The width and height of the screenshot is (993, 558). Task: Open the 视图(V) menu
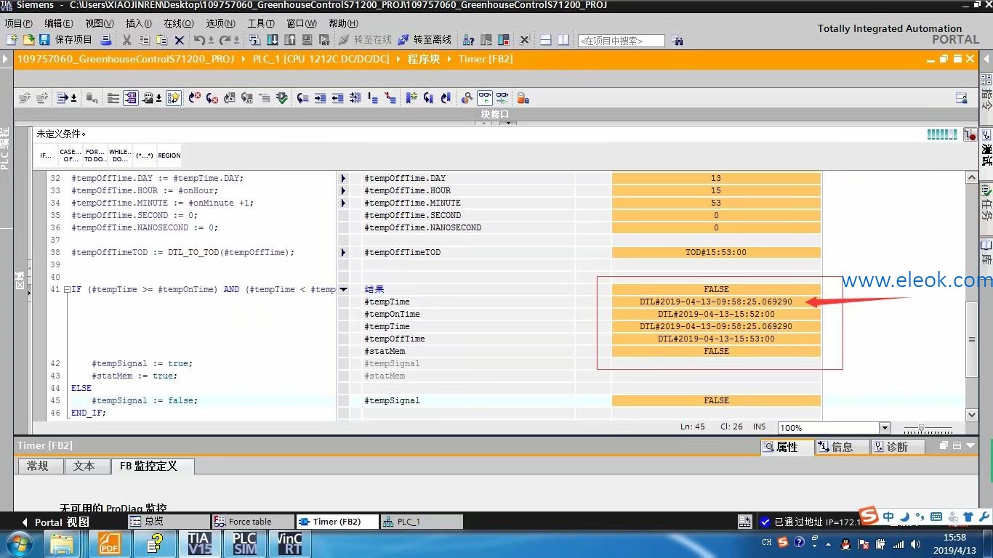[x=100, y=23]
